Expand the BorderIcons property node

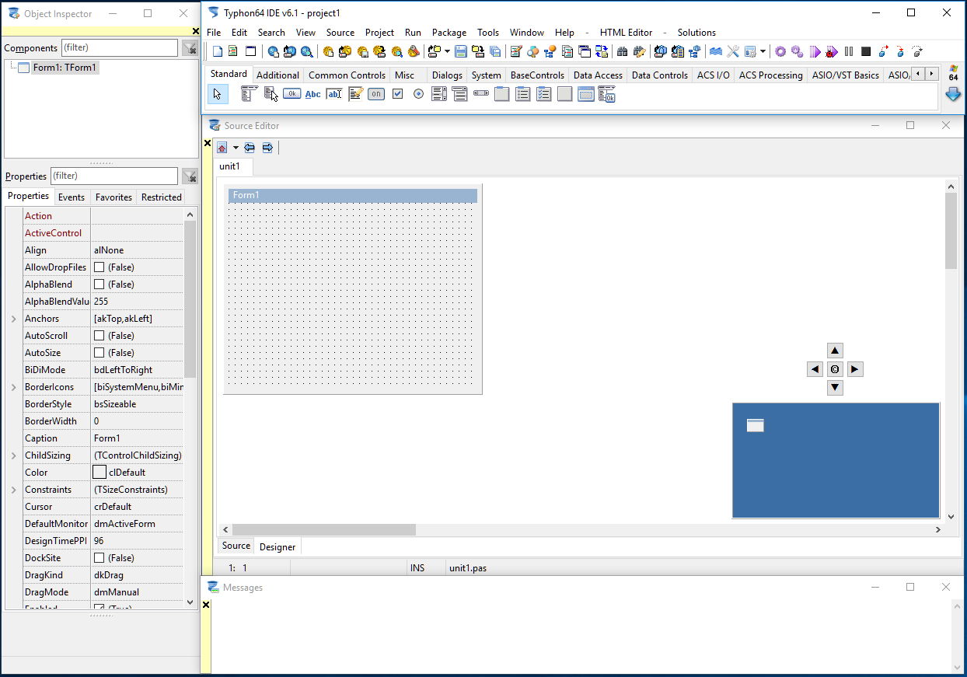point(13,387)
